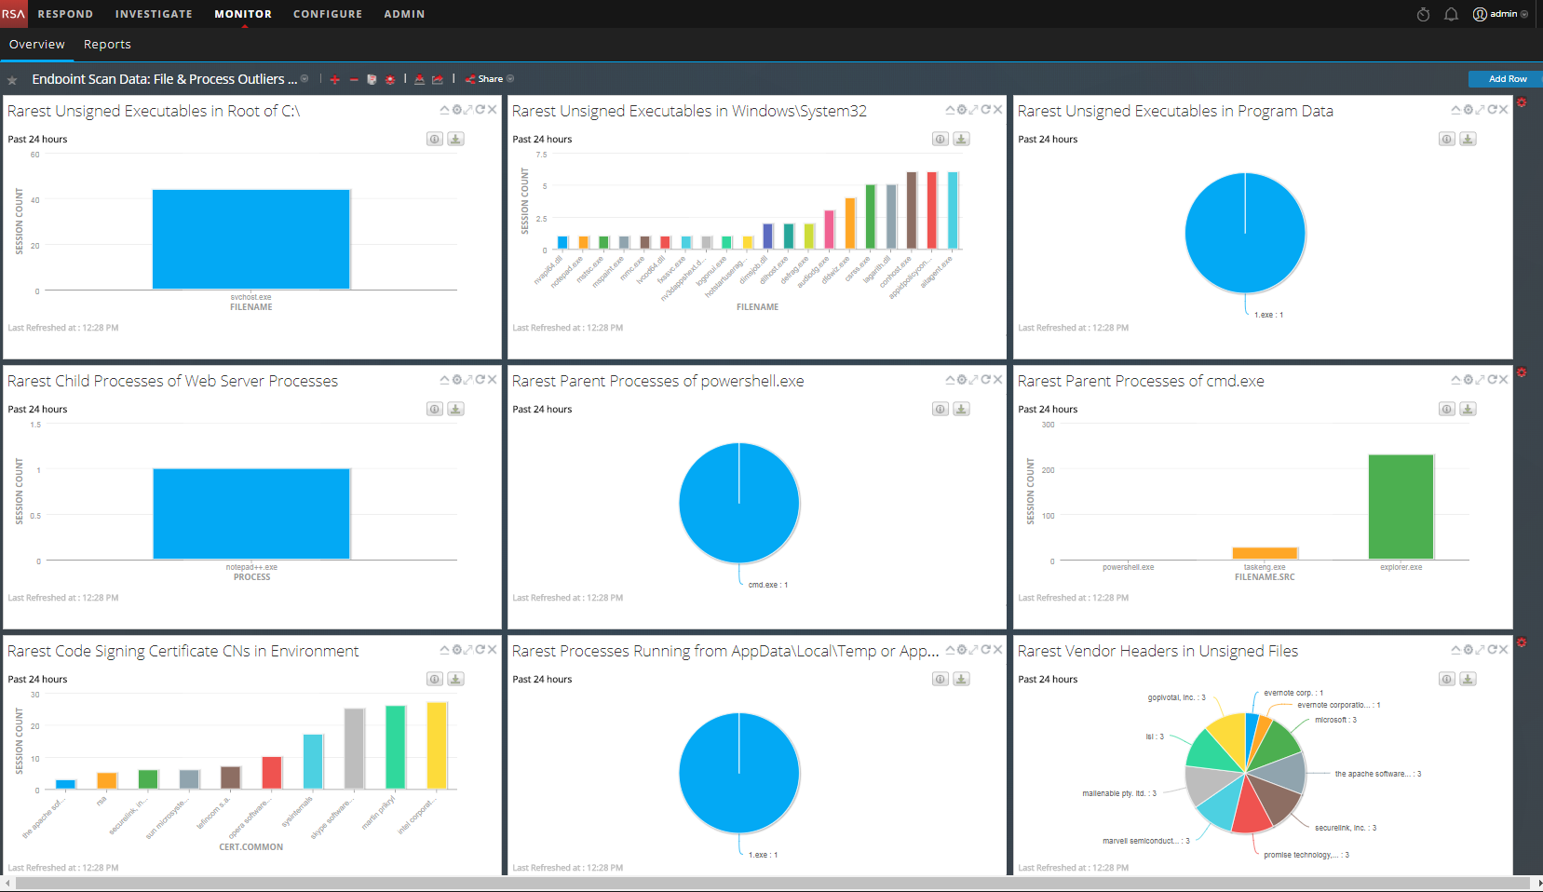Open the jobs stopwatch icon
This screenshot has width=1543, height=892.
(x=1423, y=14)
